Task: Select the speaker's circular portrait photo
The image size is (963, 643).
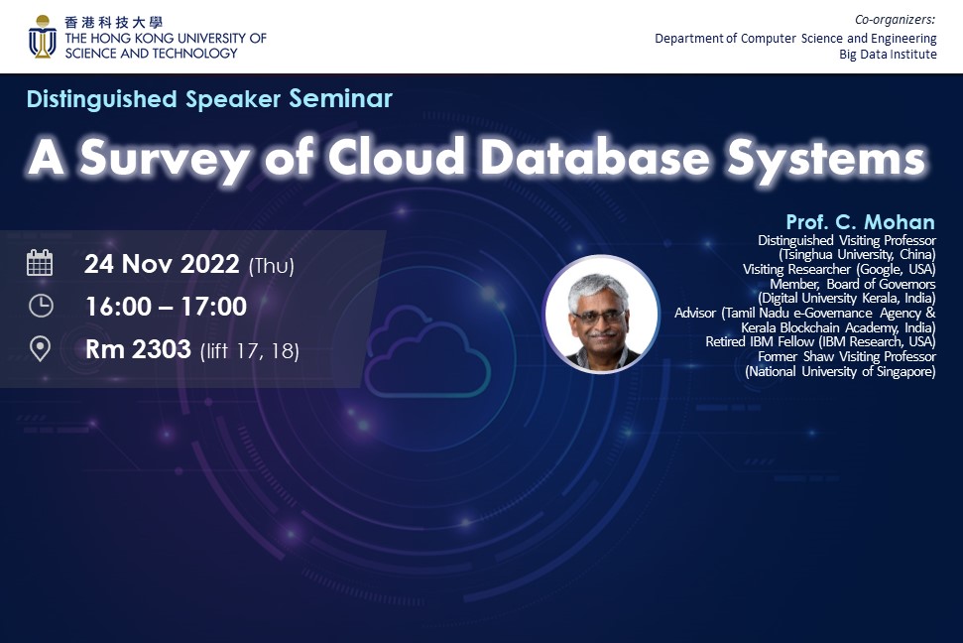Action: pos(601,315)
